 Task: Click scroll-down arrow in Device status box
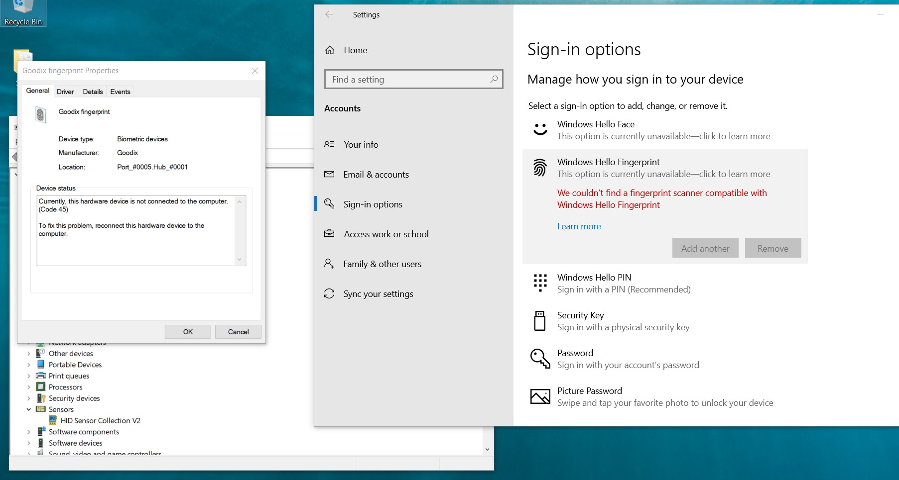(240, 259)
